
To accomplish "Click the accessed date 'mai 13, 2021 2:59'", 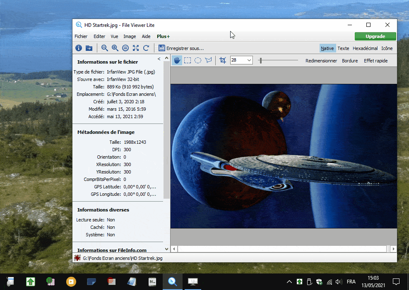I will pos(125,116).
